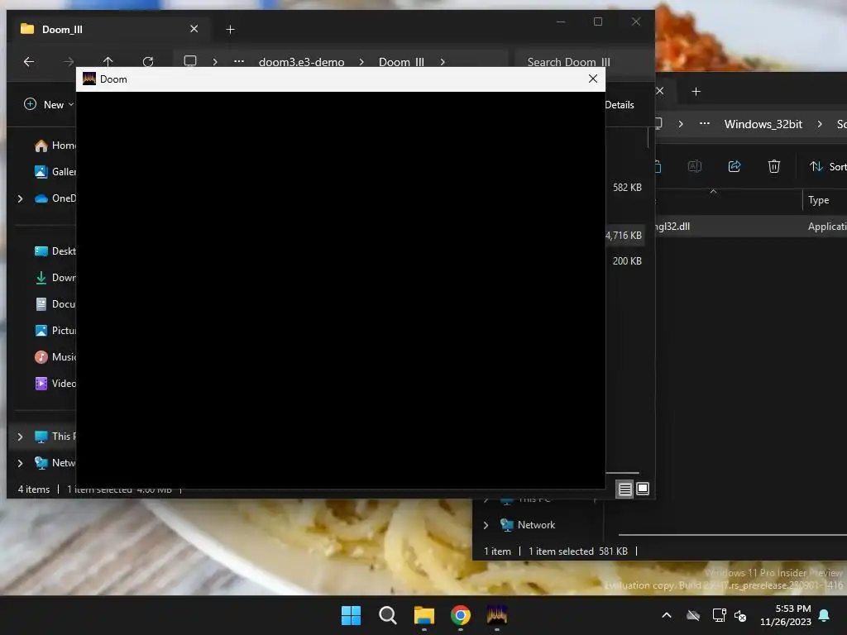Open network status tray icon
The height and width of the screenshot is (635, 847).
(x=719, y=615)
